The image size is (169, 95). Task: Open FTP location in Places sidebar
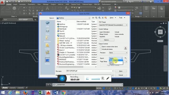48,54
